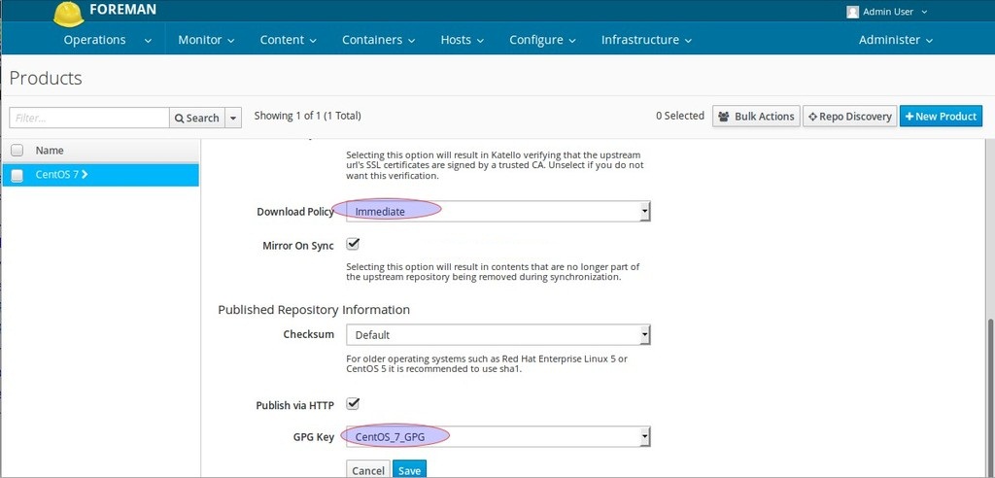Viewport: 995px width, 478px height.
Task: Open the Checksum dropdown
Action: (498, 334)
